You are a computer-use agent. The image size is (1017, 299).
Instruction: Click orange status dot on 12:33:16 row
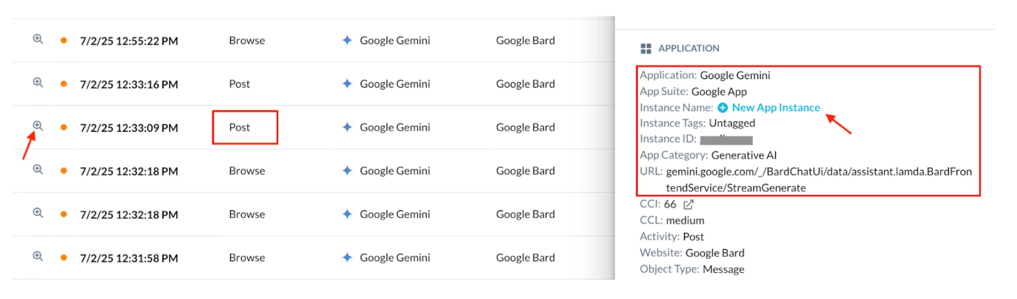(x=64, y=84)
